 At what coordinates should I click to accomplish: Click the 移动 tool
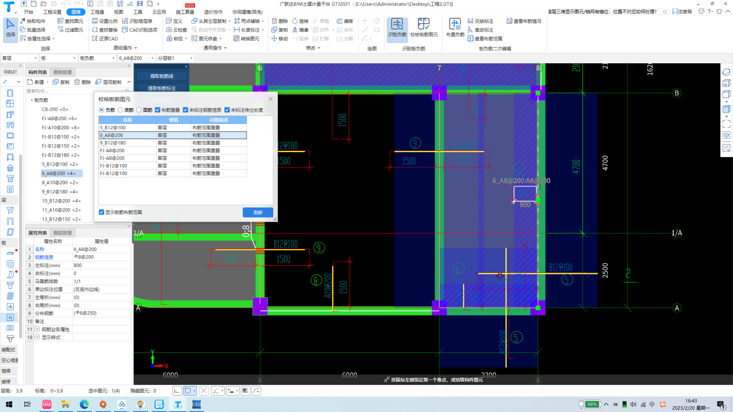(x=280, y=39)
